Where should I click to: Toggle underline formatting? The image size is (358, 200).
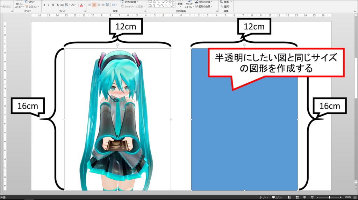tap(53, 5)
